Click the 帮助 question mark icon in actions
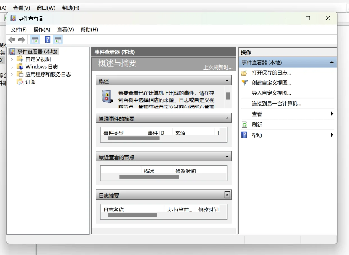 [x=244, y=135]
